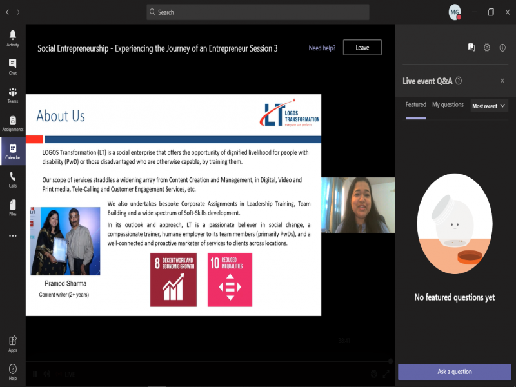Image resolution: width=516 pixels, height=387 pixels.
Task: Open Assignments from the left rail
Action: 12,123
